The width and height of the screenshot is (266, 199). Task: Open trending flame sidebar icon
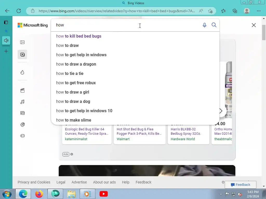coord(22,73)
